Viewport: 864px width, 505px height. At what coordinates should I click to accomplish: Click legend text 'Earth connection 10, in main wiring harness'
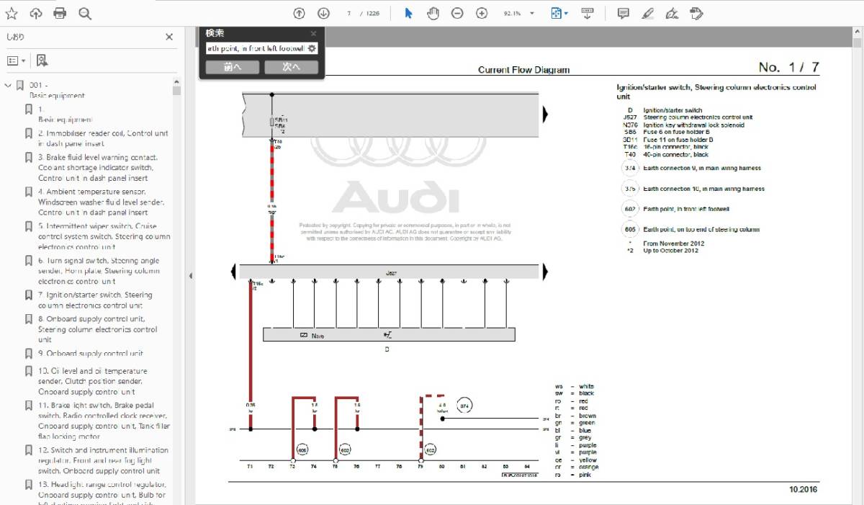coord(704,189)
